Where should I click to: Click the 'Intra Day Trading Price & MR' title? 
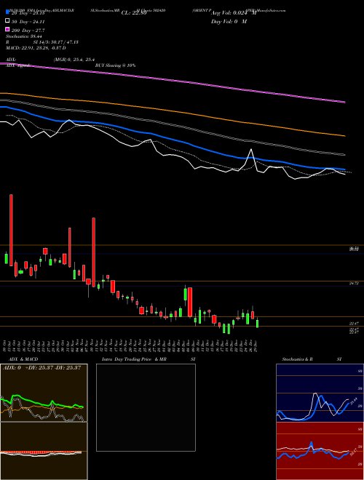coord(134,359)
